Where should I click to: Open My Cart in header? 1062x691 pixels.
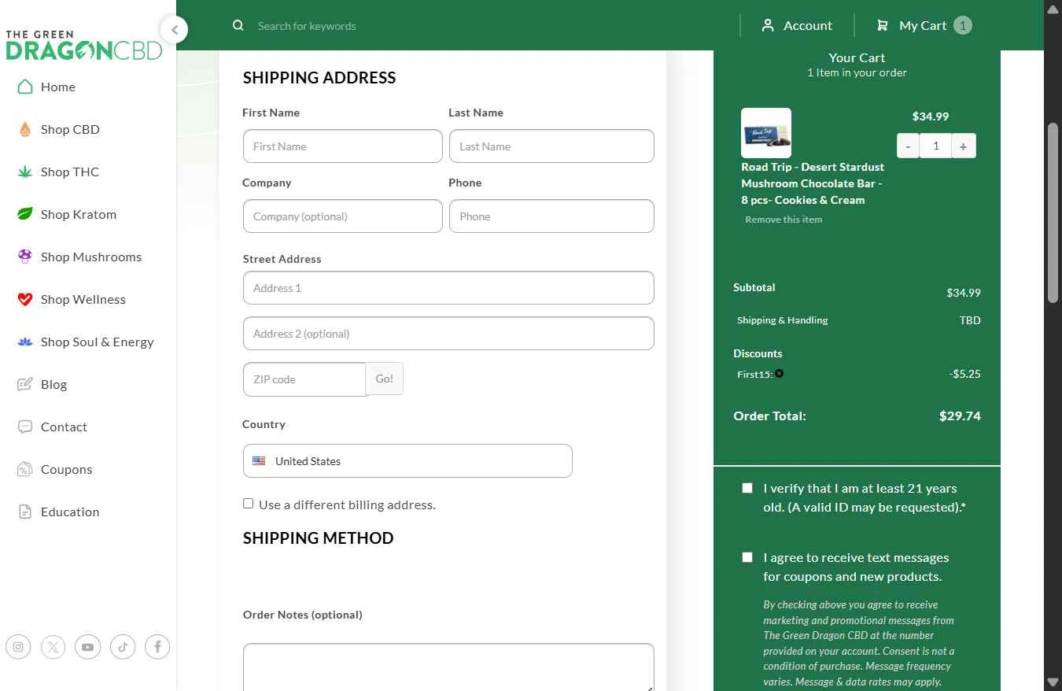pyautogui.click(x=923, y=25)
